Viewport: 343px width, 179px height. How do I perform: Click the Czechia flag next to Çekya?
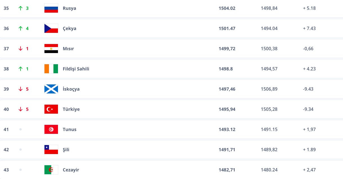point(51,28)
